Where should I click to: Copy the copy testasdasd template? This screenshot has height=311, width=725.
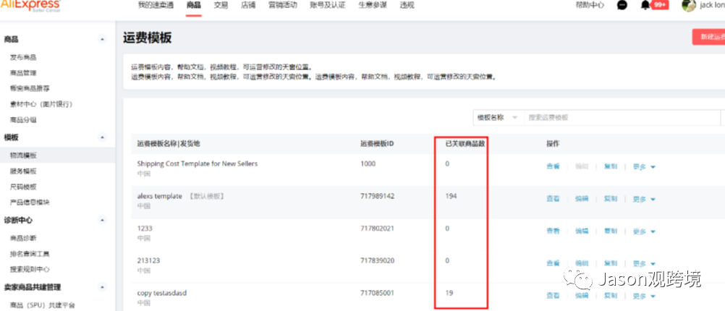[x=611, y=295]
